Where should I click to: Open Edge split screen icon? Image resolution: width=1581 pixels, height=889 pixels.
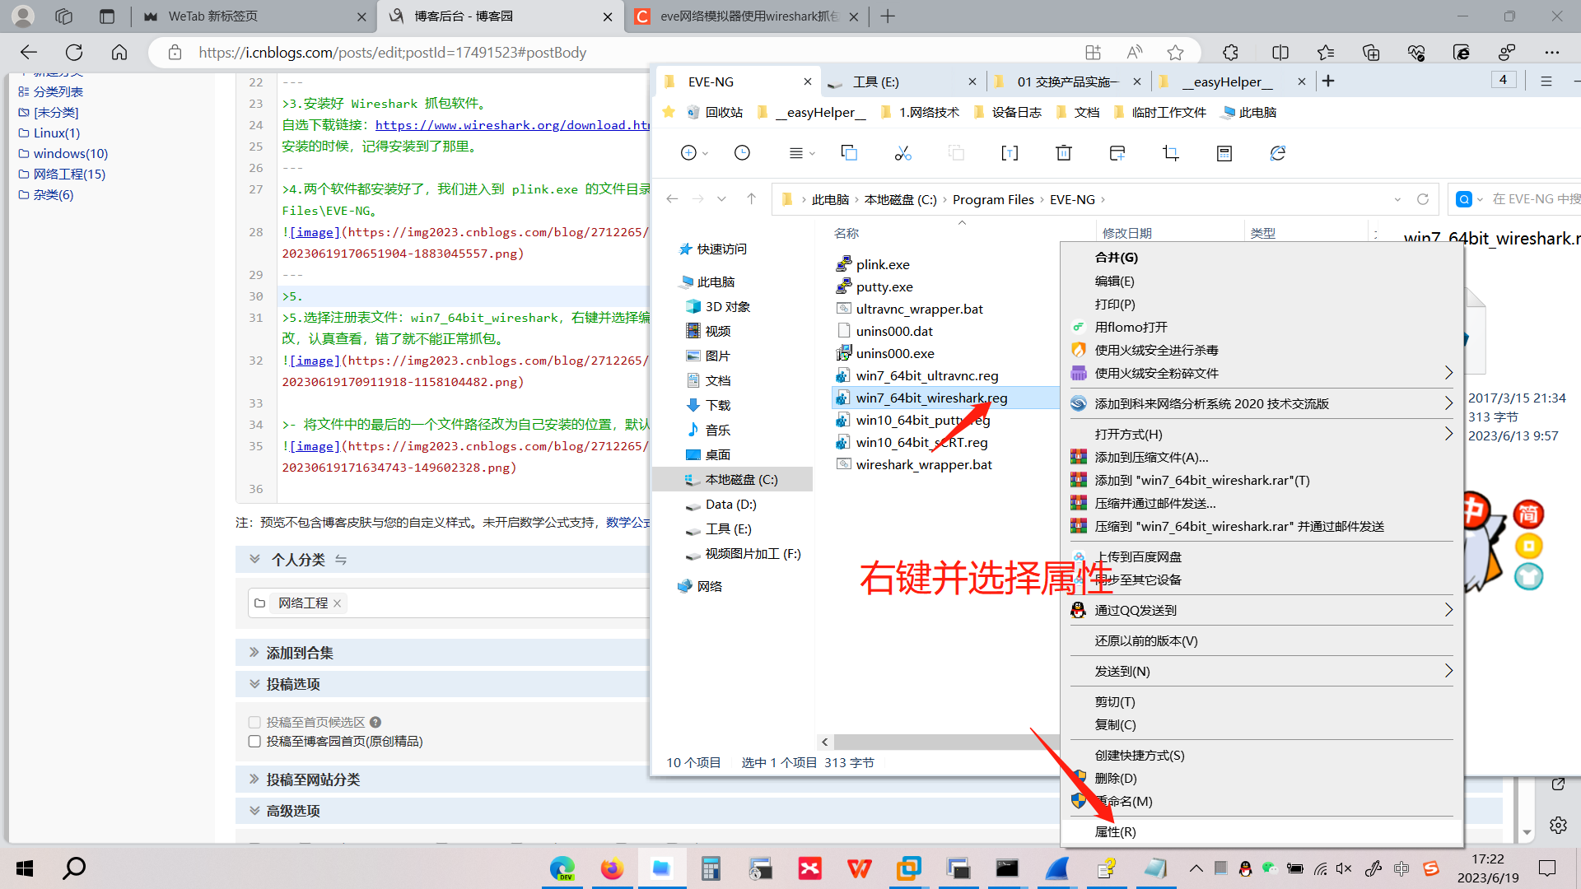tap(1280, 52)
